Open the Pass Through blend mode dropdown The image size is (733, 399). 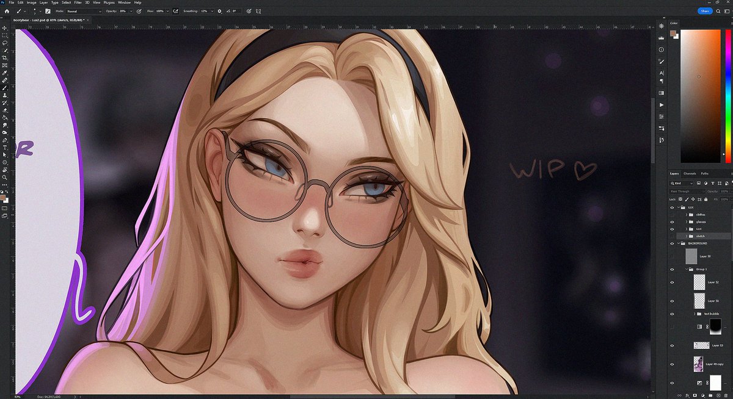687,191
